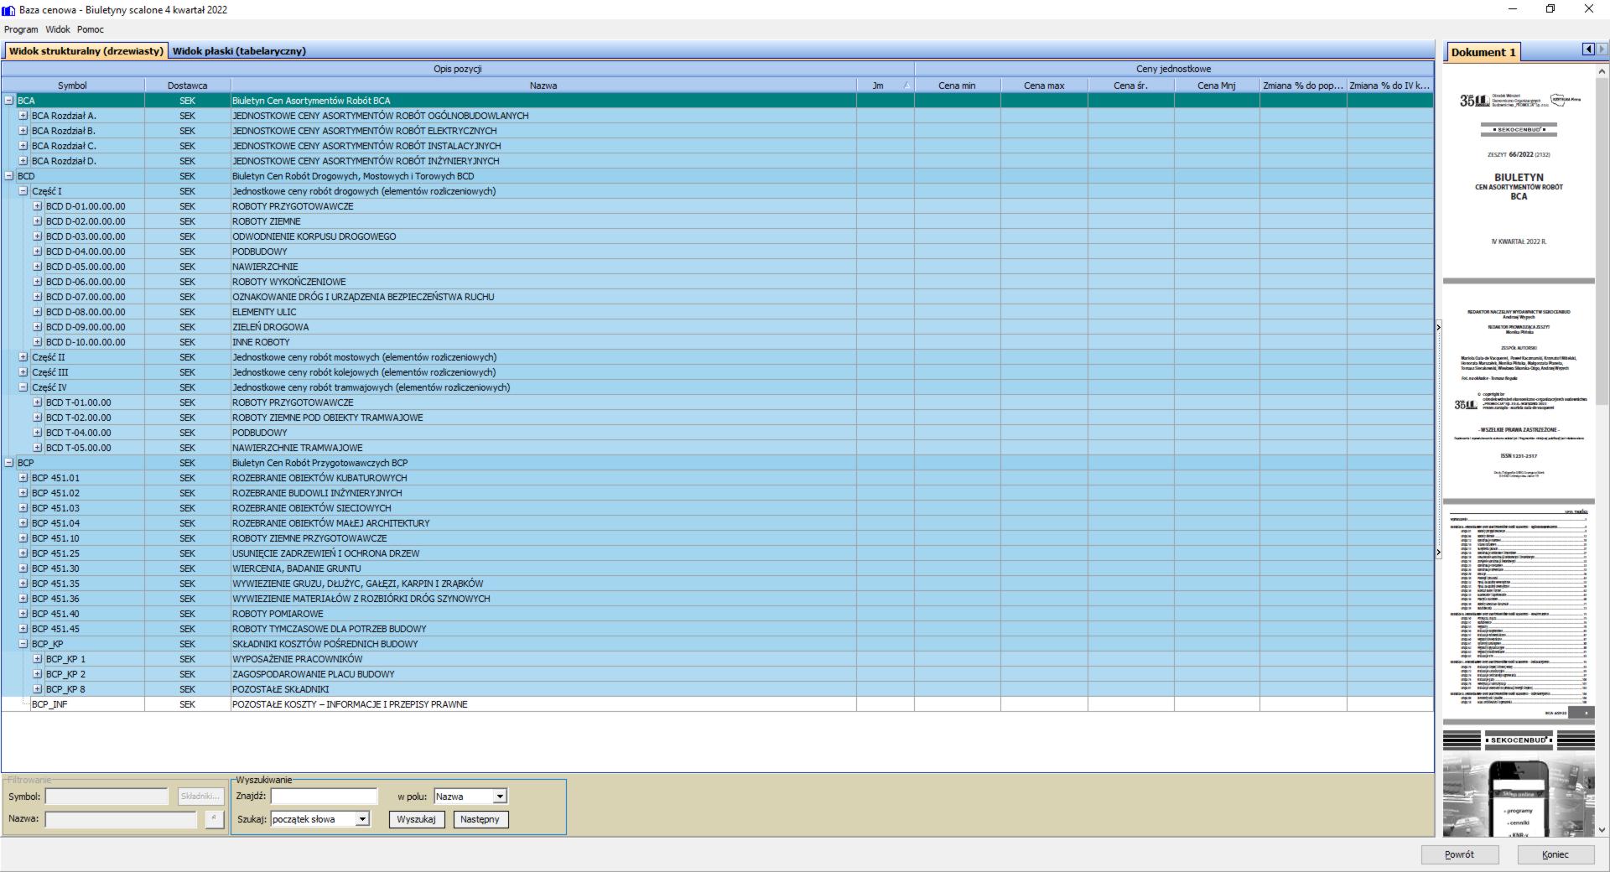
Task: Click the Symbol filter field
Action: [106, 797]
